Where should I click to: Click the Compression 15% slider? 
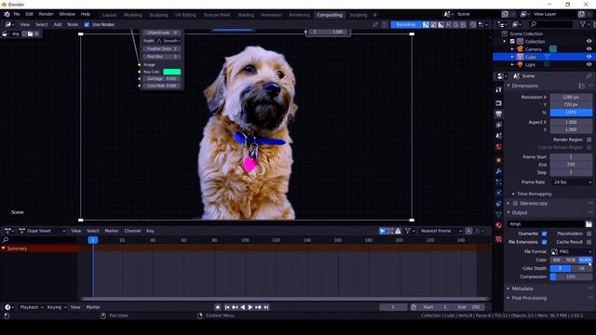571,277
